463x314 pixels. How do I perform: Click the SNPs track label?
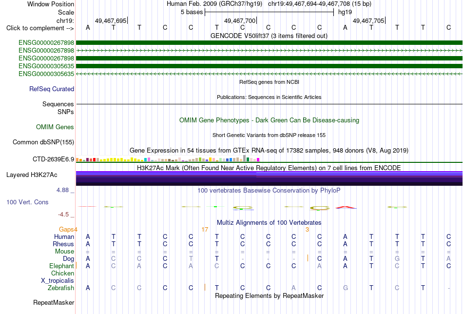pyautogui.click(x=66, y=112)
